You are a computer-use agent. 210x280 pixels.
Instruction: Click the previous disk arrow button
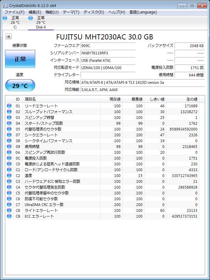point(9,36)
